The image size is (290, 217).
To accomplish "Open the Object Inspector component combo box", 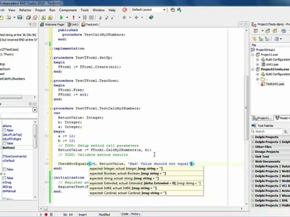I will tap(35, 110).
